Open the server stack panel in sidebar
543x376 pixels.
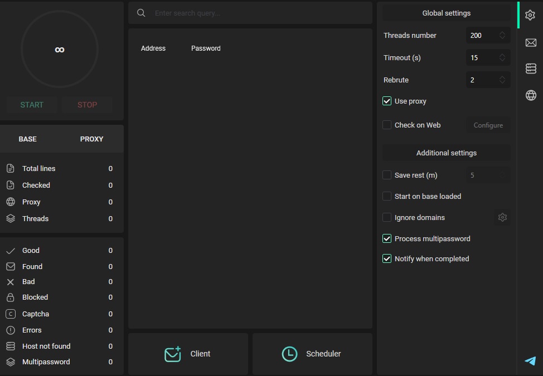tap(531, 69)
